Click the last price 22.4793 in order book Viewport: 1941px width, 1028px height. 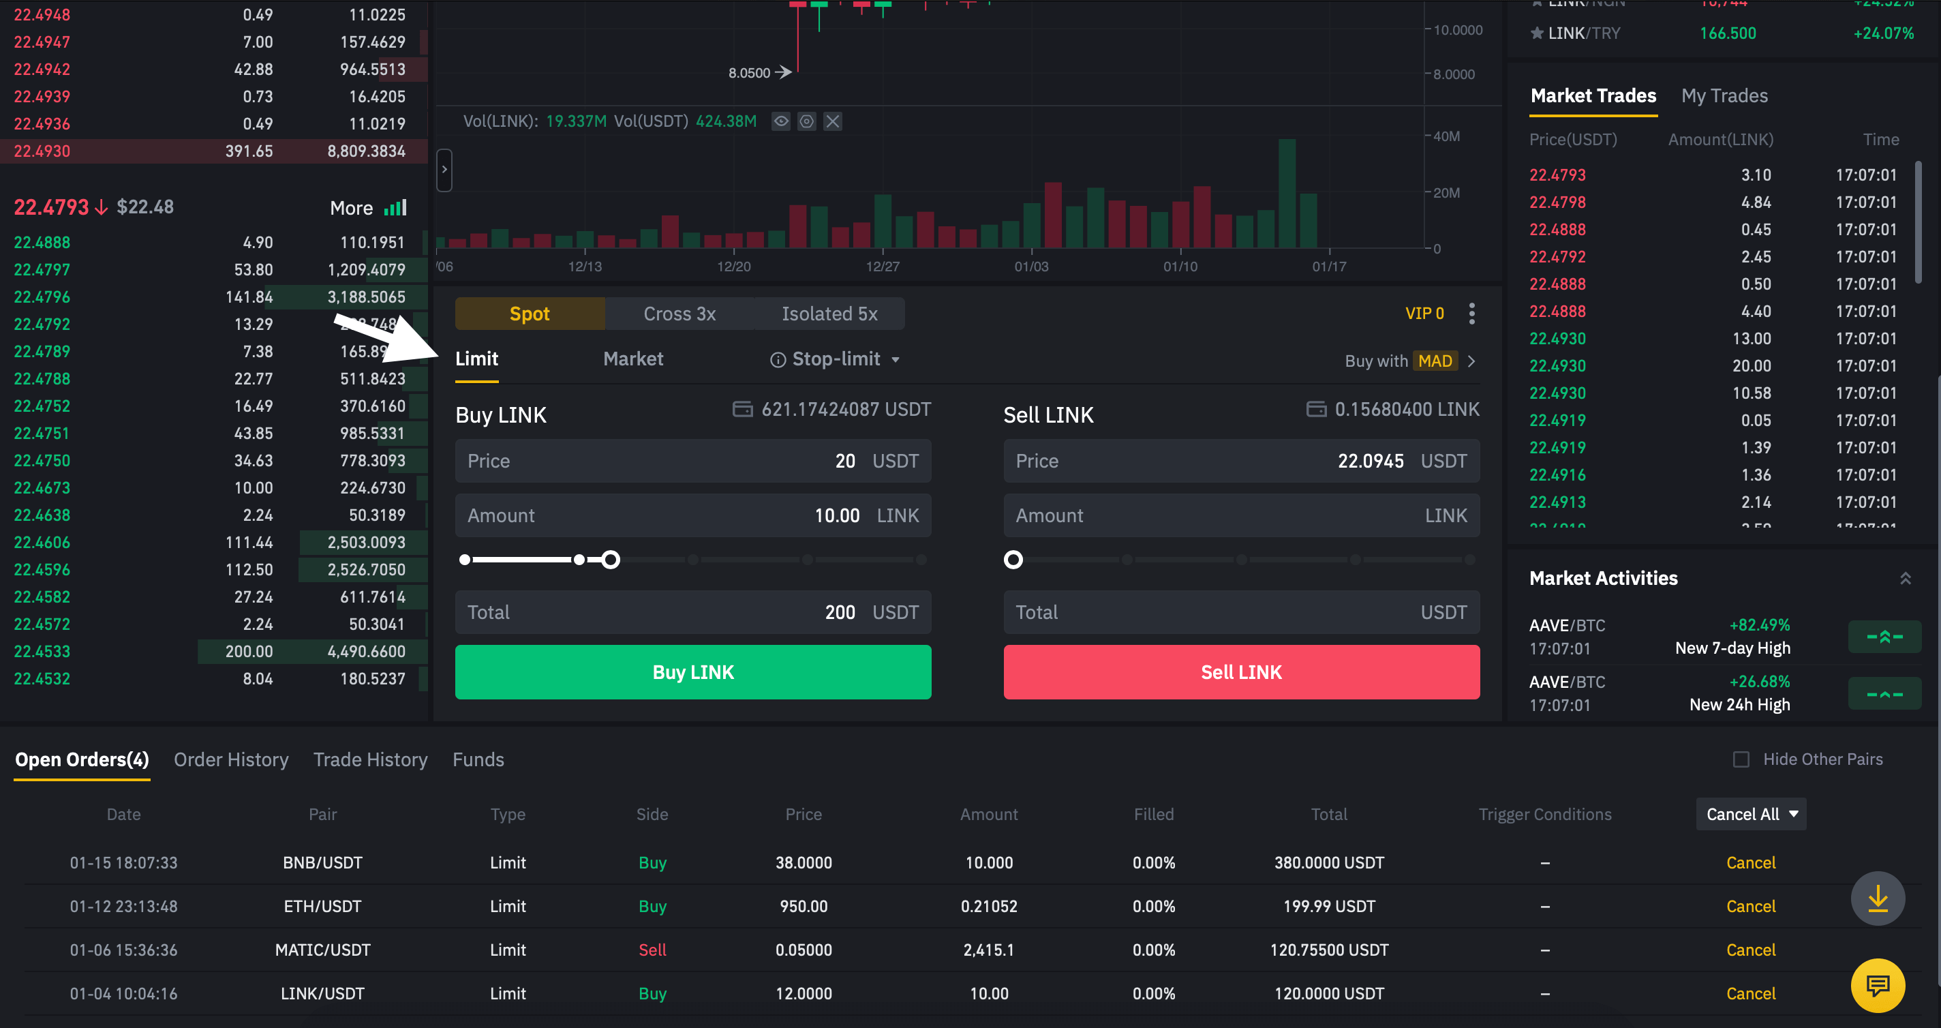pyautogui.click(x=51, y=207)
